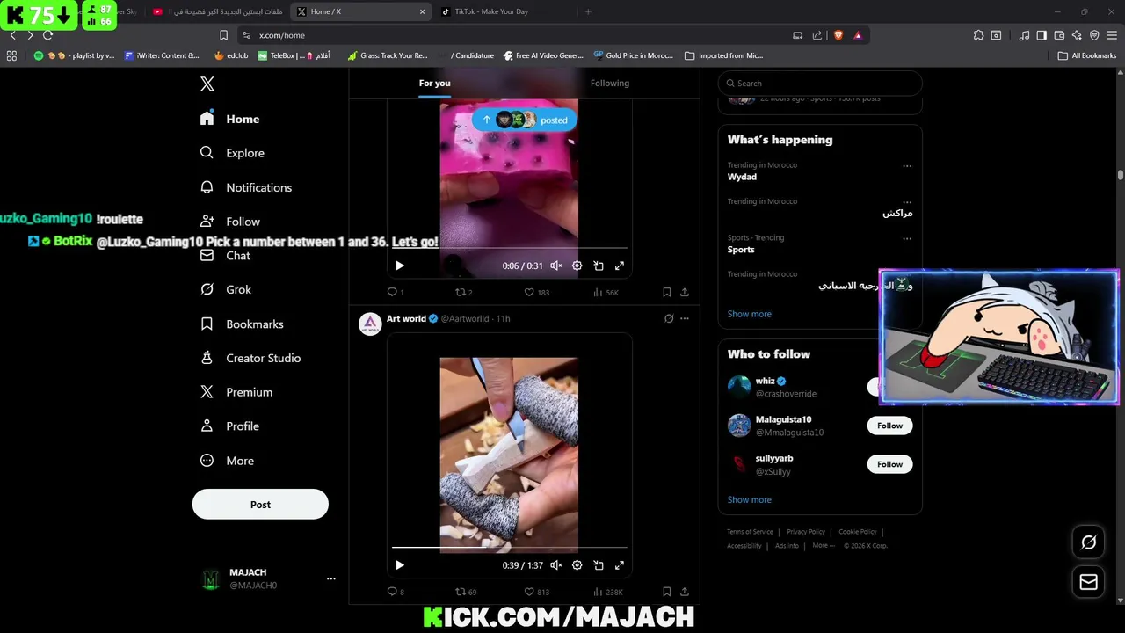Image resolution: width=1125 pixels, height=633 pixels.
Task: Follow sullyyarb
Action: click(x=889, y=464)
